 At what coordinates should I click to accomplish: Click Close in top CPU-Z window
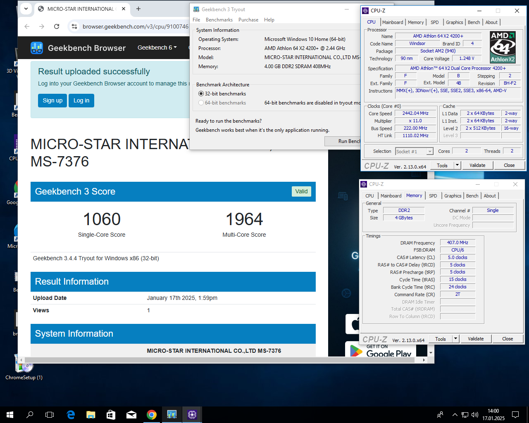[x=509, y=165]
